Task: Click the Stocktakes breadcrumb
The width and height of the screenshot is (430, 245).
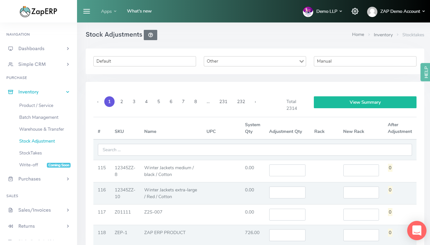Action: pos(413,35)
